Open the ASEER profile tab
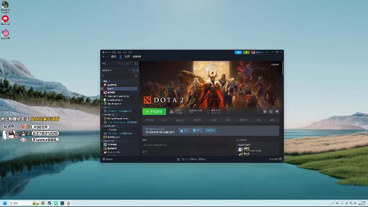This screenshot has height=207, width=368. pyautogui.click(x=137, y=57)
